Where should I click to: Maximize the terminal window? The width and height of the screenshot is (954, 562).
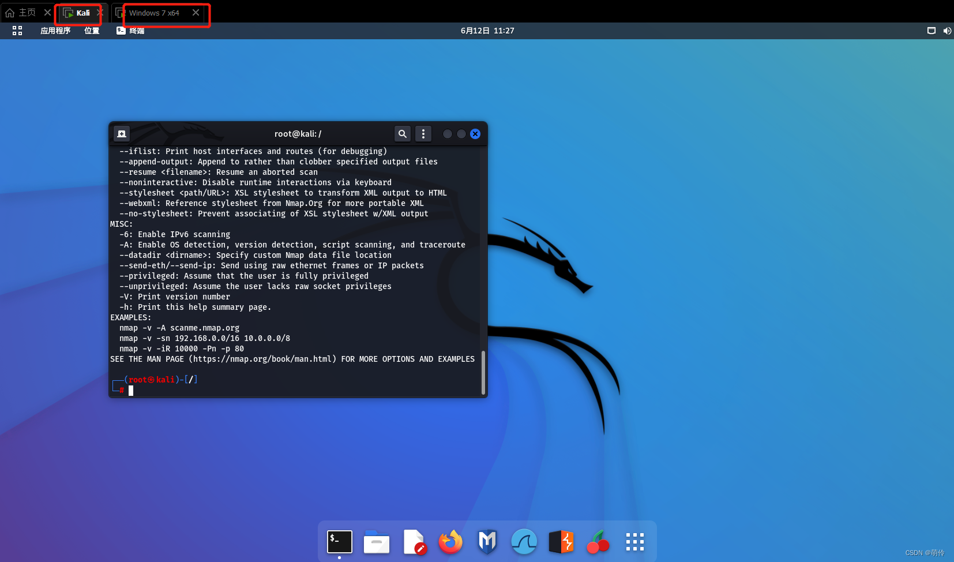461,134
